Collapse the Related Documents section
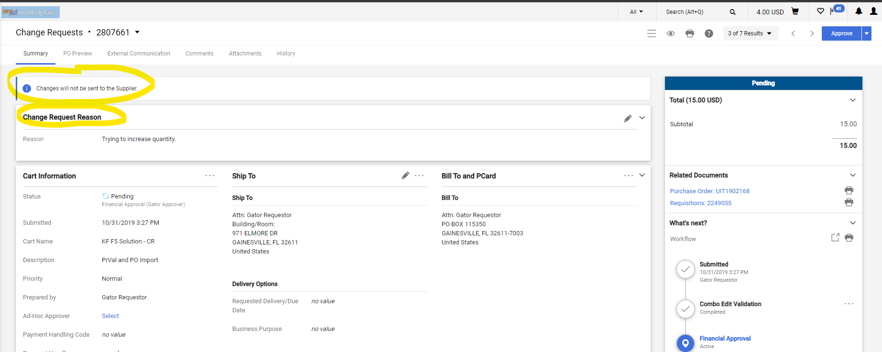 [852, 175]
